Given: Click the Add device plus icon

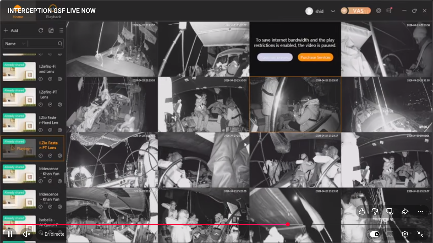Looking at the screenshot, I should click(6, 31).
